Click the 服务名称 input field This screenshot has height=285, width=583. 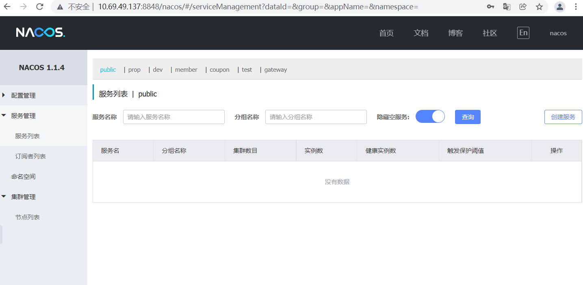click(173, 117)
